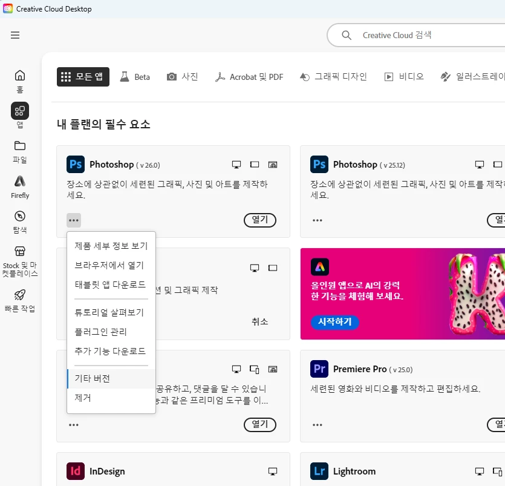Choose 제거 to uninstall Photoshop
This screenshot has width=505, height=486.
(x=111, y=398)
